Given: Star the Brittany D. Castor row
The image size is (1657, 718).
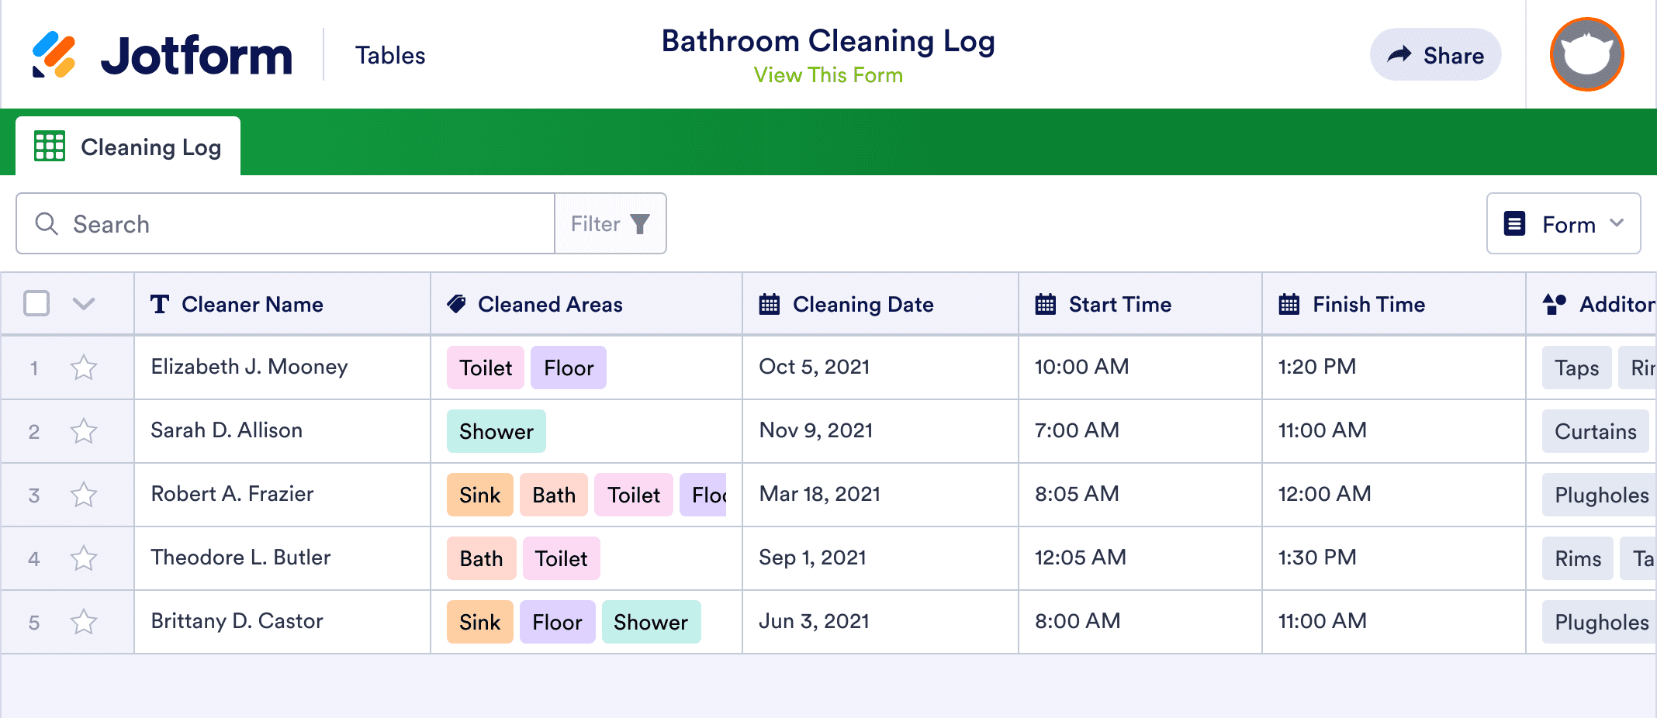Looking at the screenshot, I should (x=84, y=621).
